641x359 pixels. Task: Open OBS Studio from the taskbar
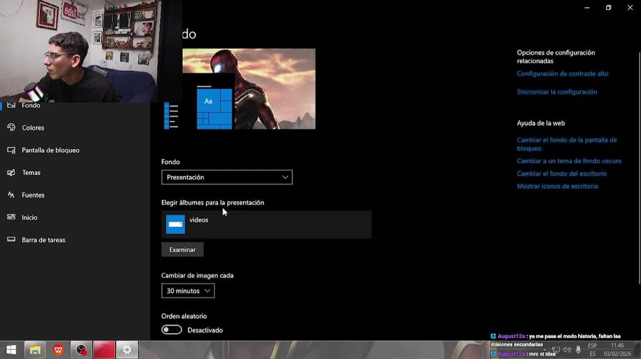point(81,350)
